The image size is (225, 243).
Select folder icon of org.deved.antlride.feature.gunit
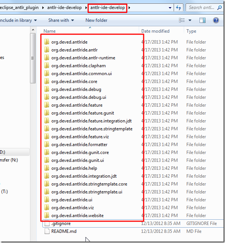[46, 113]
